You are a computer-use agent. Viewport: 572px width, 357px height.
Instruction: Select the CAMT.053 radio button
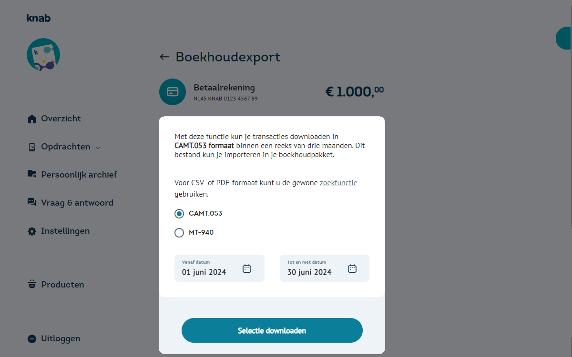(179, 214)
